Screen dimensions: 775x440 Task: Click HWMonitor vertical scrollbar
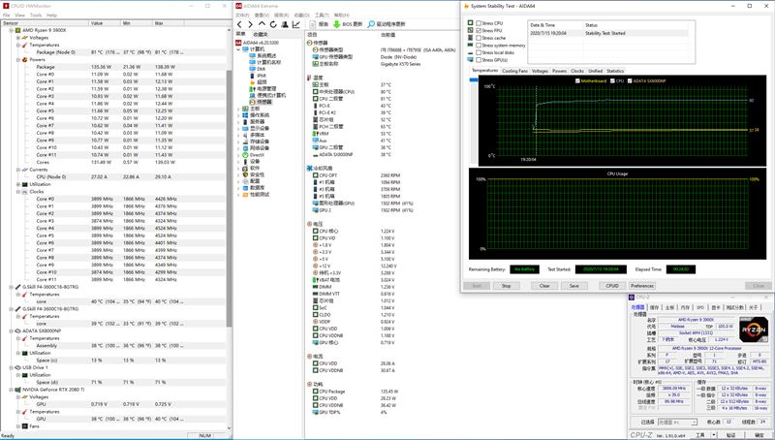229,198
